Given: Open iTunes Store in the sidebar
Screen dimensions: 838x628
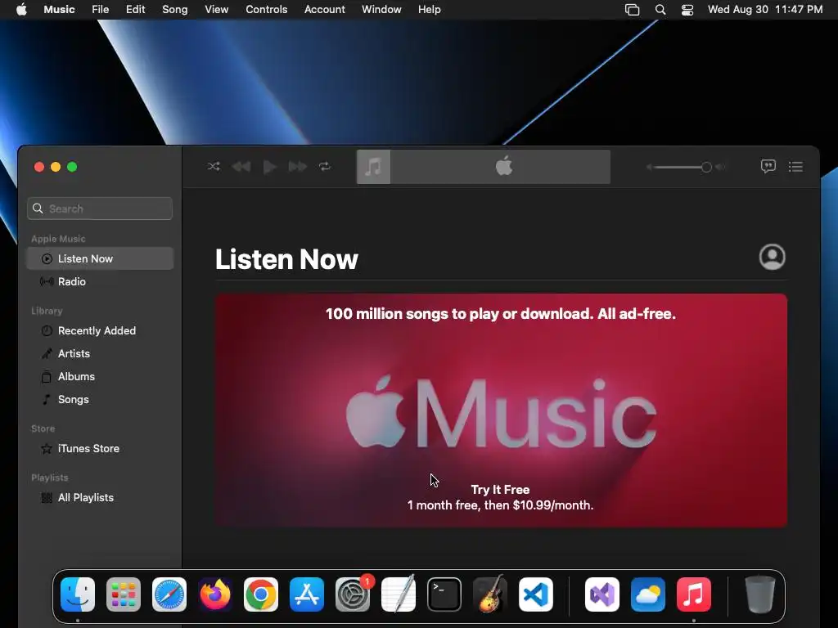Looking at the screenshot, I should coord(100,449).
